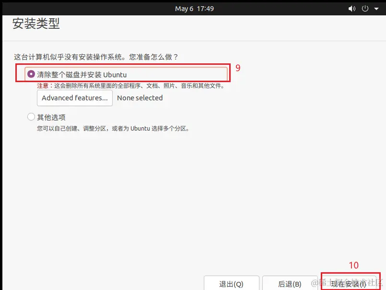
Task: Open the May 6 17:49 clock
Action: tap(194, 9)
